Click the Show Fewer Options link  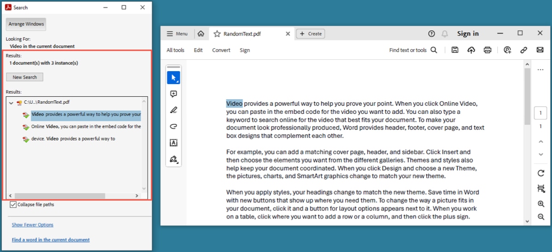(33, 225)
